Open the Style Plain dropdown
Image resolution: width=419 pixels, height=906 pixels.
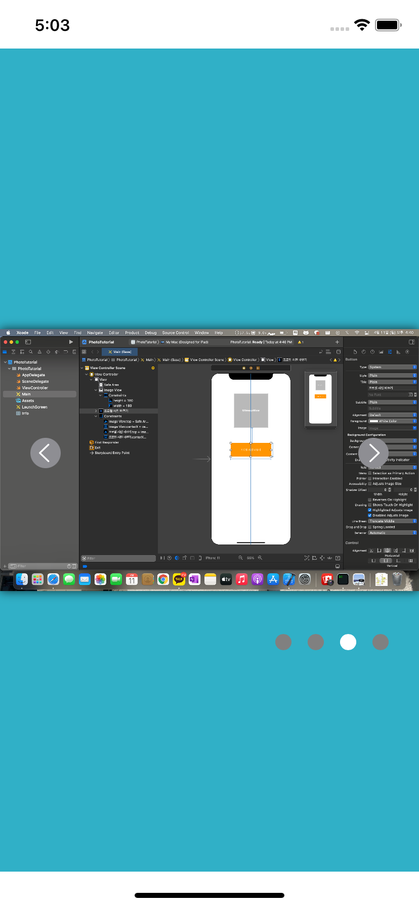tap(393, 376)
